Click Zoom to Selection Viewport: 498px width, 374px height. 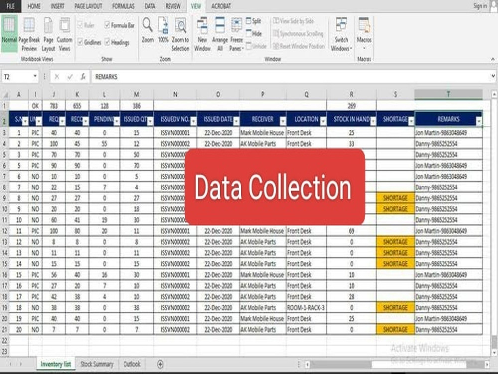pyautogui.click(x=180, y=34)
